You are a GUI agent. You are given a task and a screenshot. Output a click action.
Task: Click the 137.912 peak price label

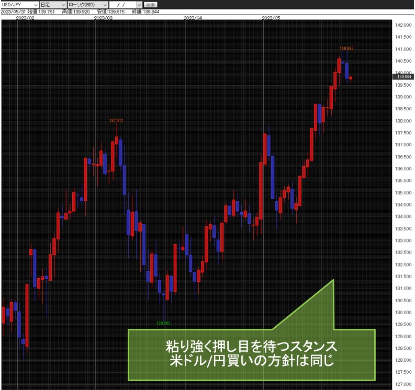tap(116, 121)
